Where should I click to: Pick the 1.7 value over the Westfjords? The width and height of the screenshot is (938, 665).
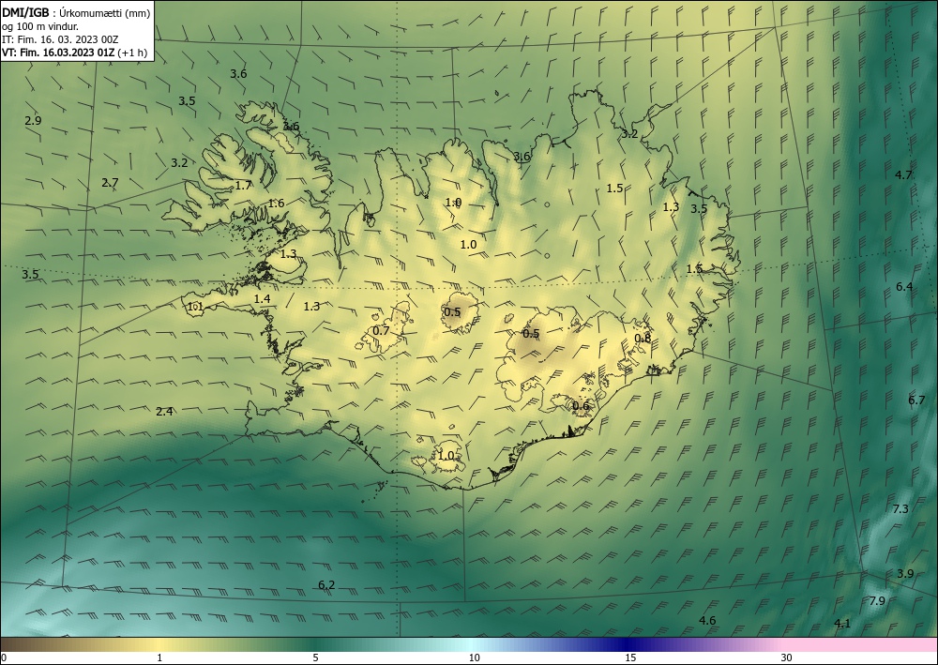click(243, 186)
